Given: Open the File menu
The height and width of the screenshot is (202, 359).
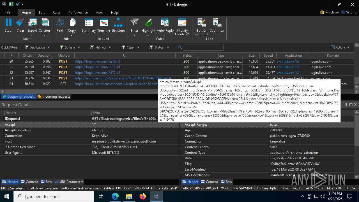Looking at the screenshot, I should 8,12.
